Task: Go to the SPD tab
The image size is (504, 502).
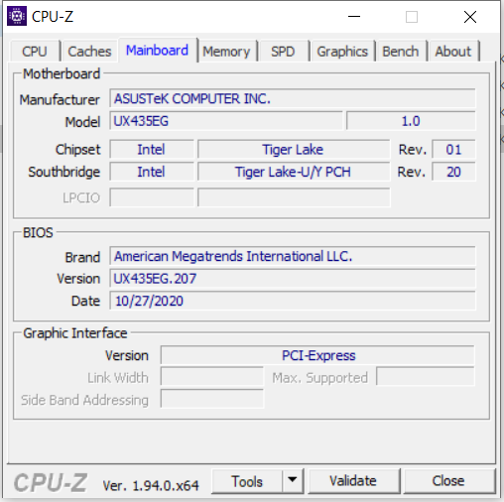Action: coord(283,52)
